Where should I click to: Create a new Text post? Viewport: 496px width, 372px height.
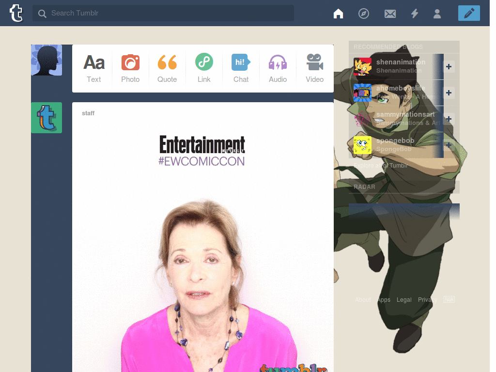(94, 68)
